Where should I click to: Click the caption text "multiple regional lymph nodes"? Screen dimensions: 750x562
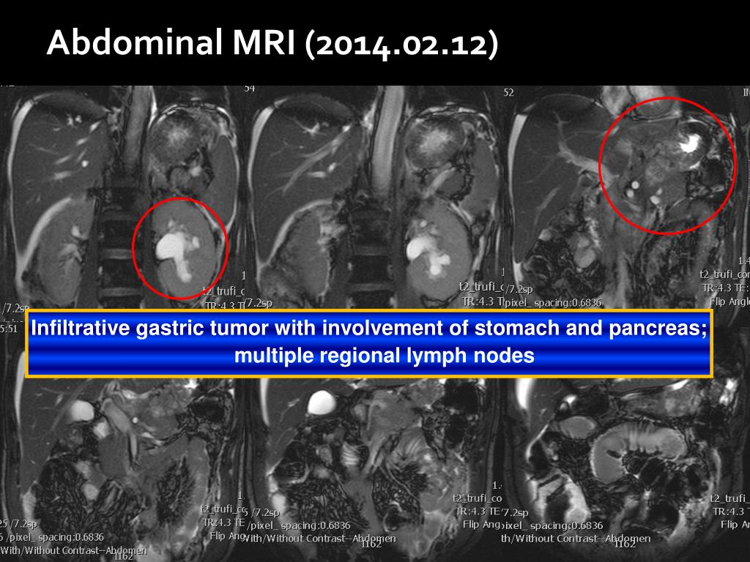(384, 356)
